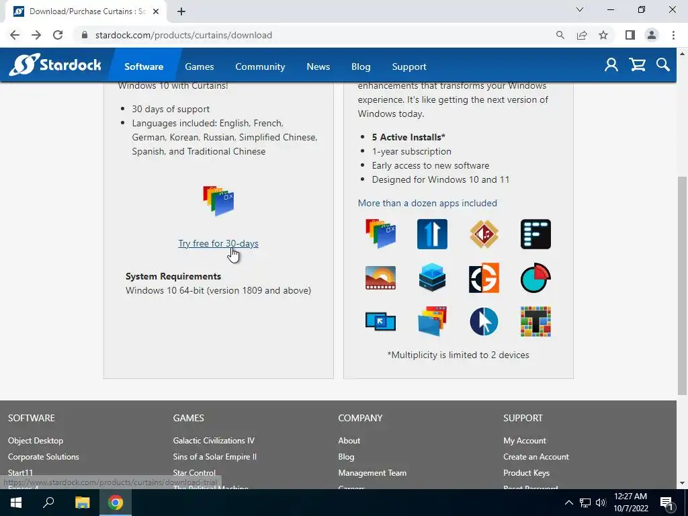Open the shopping cart icon
The height and width of the screenshot is (516, 688).
[x=637, y=65]
